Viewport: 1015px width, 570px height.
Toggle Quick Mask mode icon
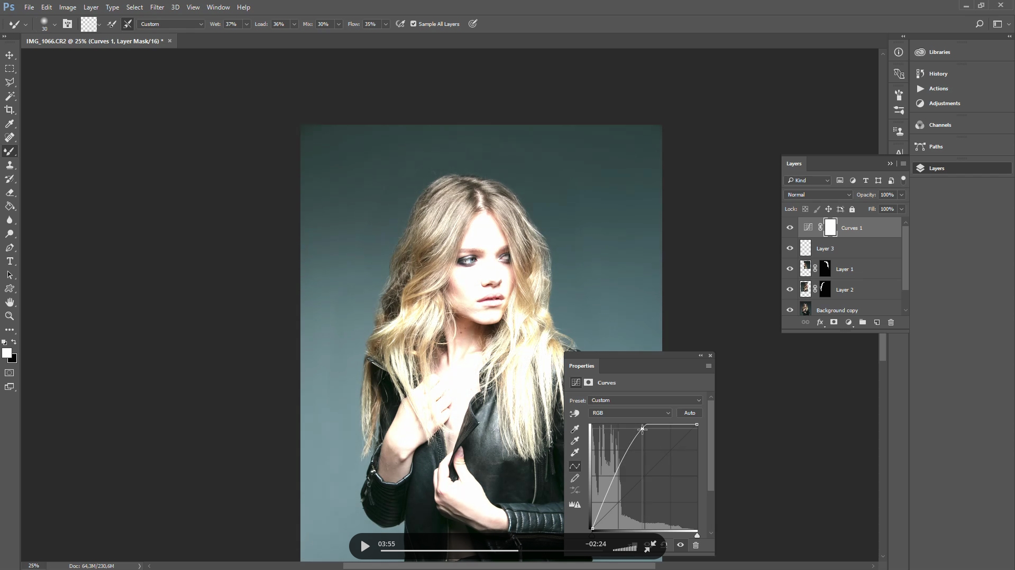pyautogui.click(x=10, y=373)
